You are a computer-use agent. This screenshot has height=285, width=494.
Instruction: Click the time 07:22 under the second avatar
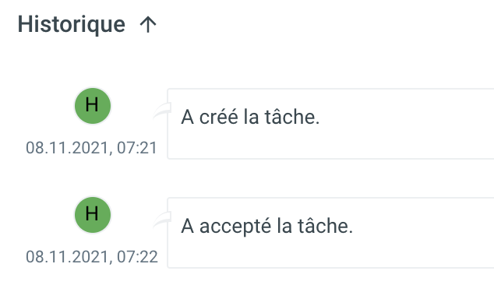coord(137,257)
